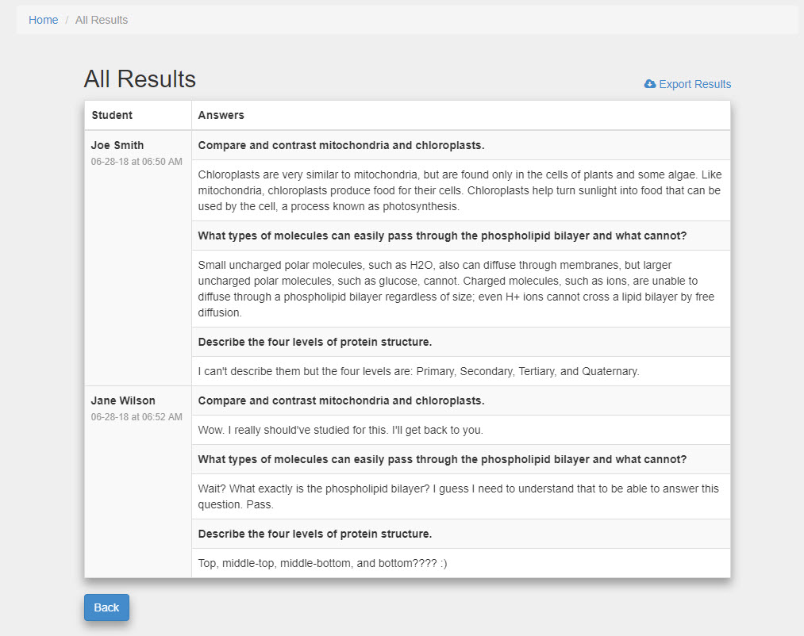
Task: Click the answer beginning 'Wait? What exactly'
Action: point(458,496)
